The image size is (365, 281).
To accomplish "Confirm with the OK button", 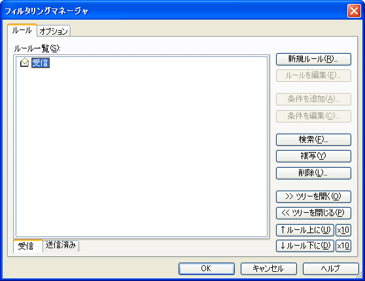I will pos(207,269).
